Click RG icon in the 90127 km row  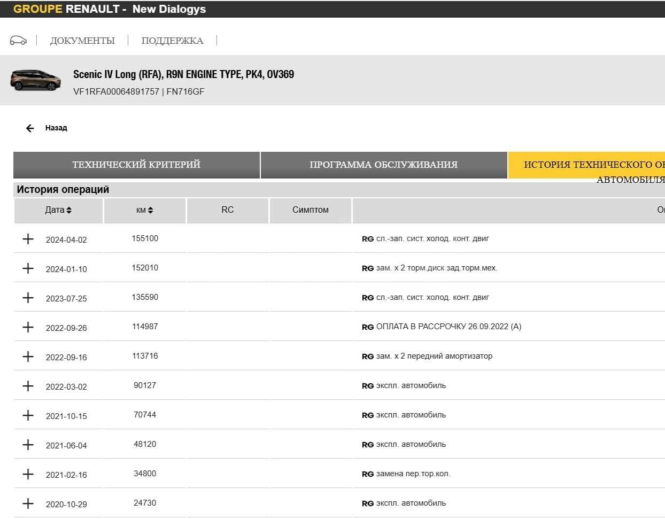coord(368,386)
